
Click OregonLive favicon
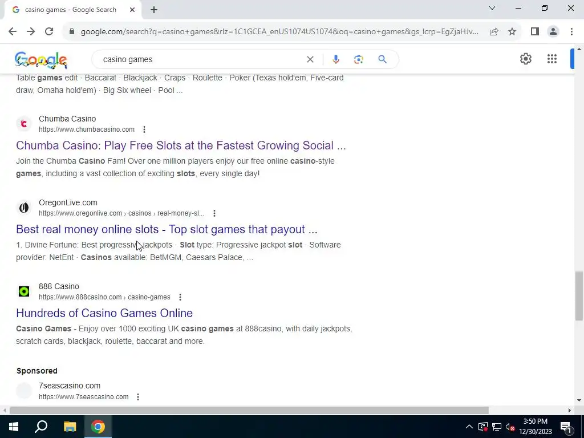pos(24,208)
